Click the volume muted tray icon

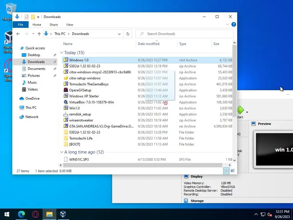270,214
